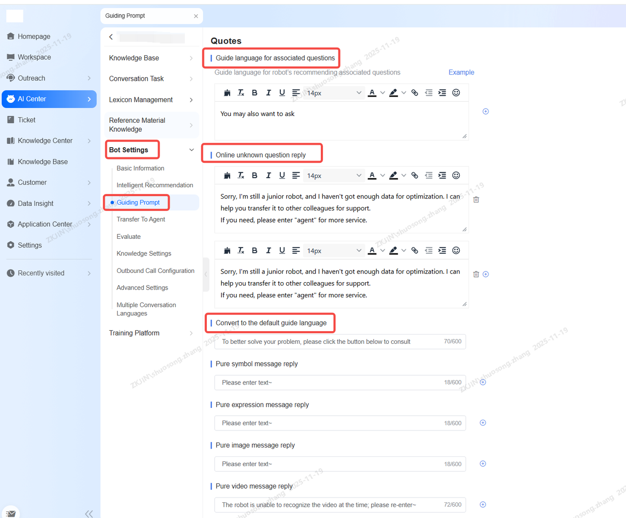This screenshot has width=626, height=518.
Task: Click plus icon beside Pure video message reply
Action: tap(483, 505)
